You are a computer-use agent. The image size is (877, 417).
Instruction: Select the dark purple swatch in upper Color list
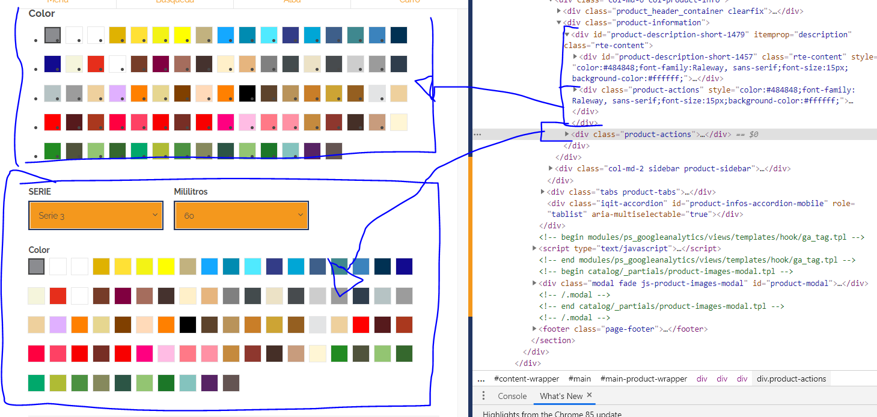313,151
